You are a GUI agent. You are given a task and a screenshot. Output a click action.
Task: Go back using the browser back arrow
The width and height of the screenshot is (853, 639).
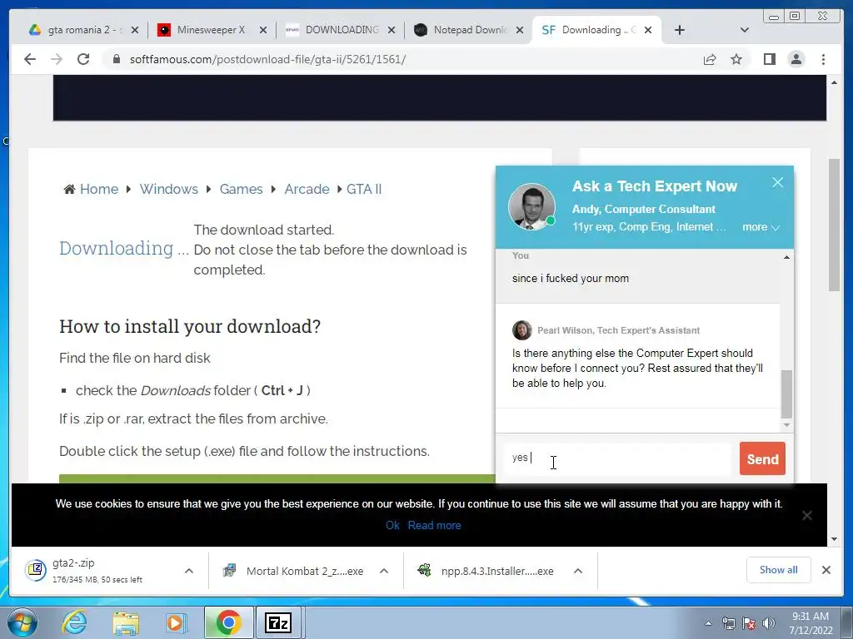click(x=30, y=59)
